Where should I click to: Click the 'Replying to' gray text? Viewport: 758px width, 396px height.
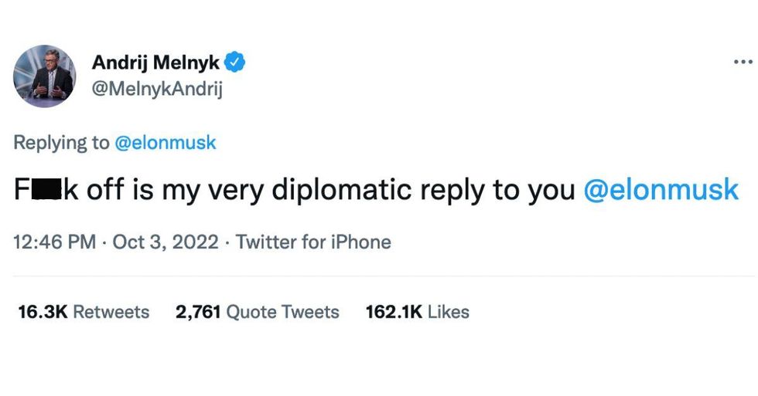pos(61,143)
